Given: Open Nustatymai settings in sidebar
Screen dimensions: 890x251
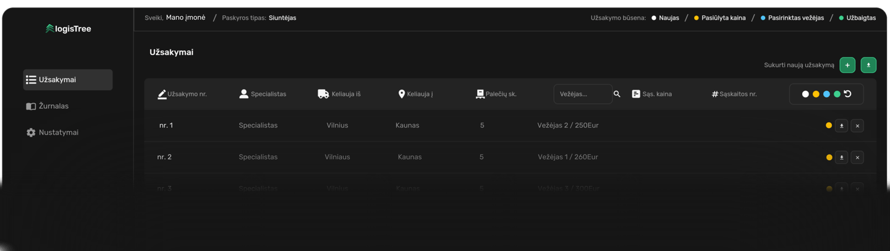Looking at the screenshot, I should click(x=58, y=132).
